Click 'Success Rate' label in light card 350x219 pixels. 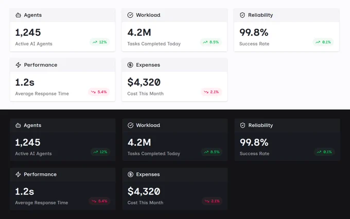pos(254,44)
